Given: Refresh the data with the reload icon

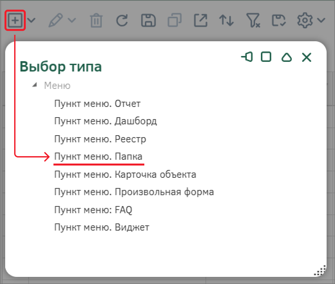Looking at the screenshot, I should coord(122,20).
